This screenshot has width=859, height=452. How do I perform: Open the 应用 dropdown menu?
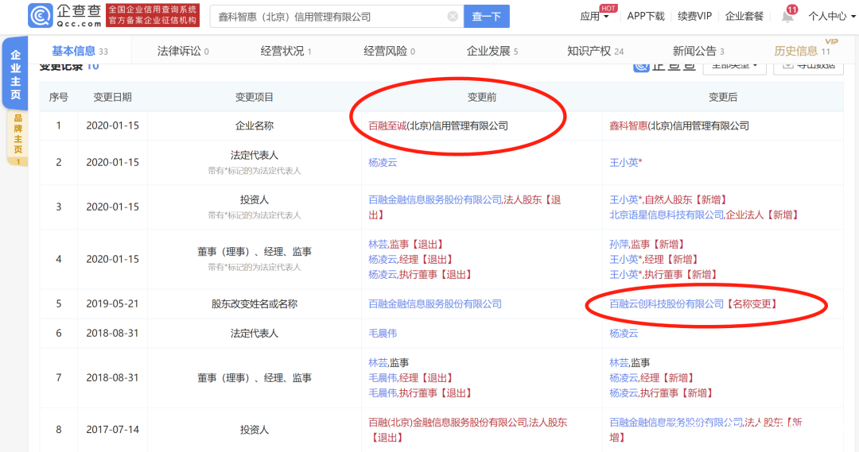(594, 17)
